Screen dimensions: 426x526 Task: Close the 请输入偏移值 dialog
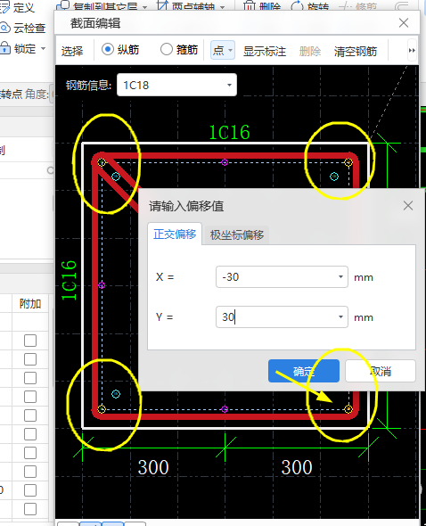(408, 206)
